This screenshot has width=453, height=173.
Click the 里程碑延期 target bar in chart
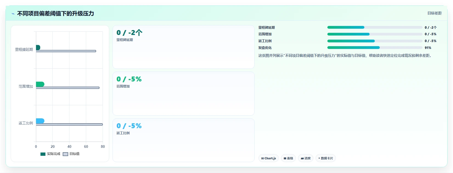click(x=66, y=51)
